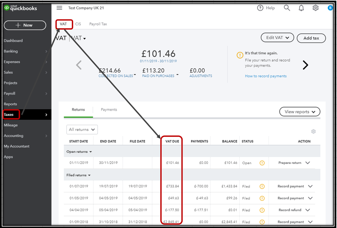The width and height of the screenshot is (337, 228).
Task: Open the settings gear in header
Action: pyautogui.click(x=315, y=8)
